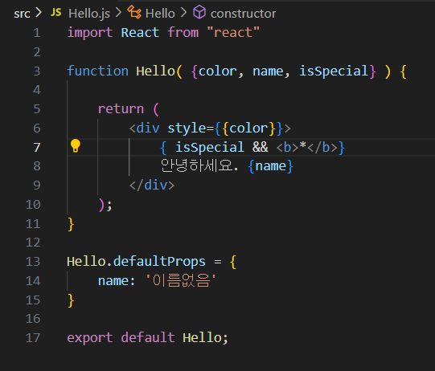
Task: Click the 'style' attribute on line 6
Action: pos(187,128)
